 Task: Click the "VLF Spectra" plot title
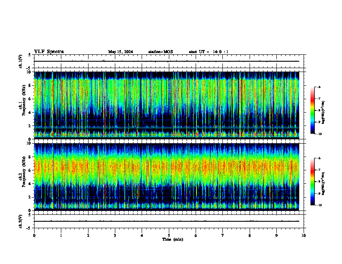tap(49, 52)
